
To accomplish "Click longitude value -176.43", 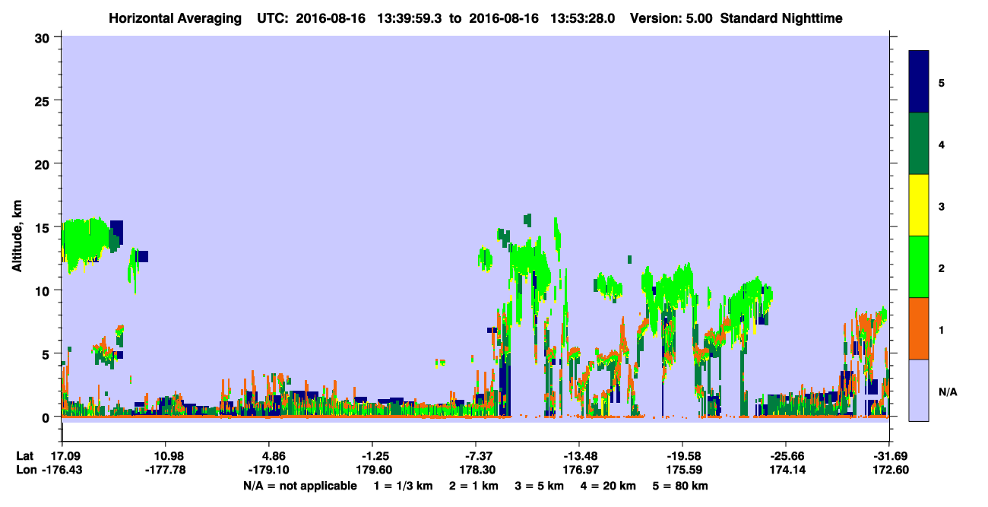I will pyautogui.click(x=62, y=470).
